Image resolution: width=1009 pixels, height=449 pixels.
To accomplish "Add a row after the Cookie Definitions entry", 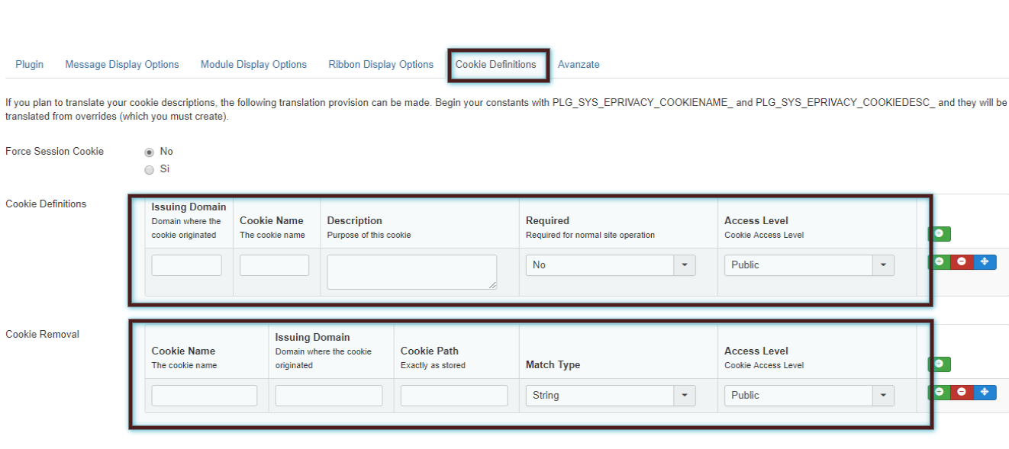I will coord(939,261).
